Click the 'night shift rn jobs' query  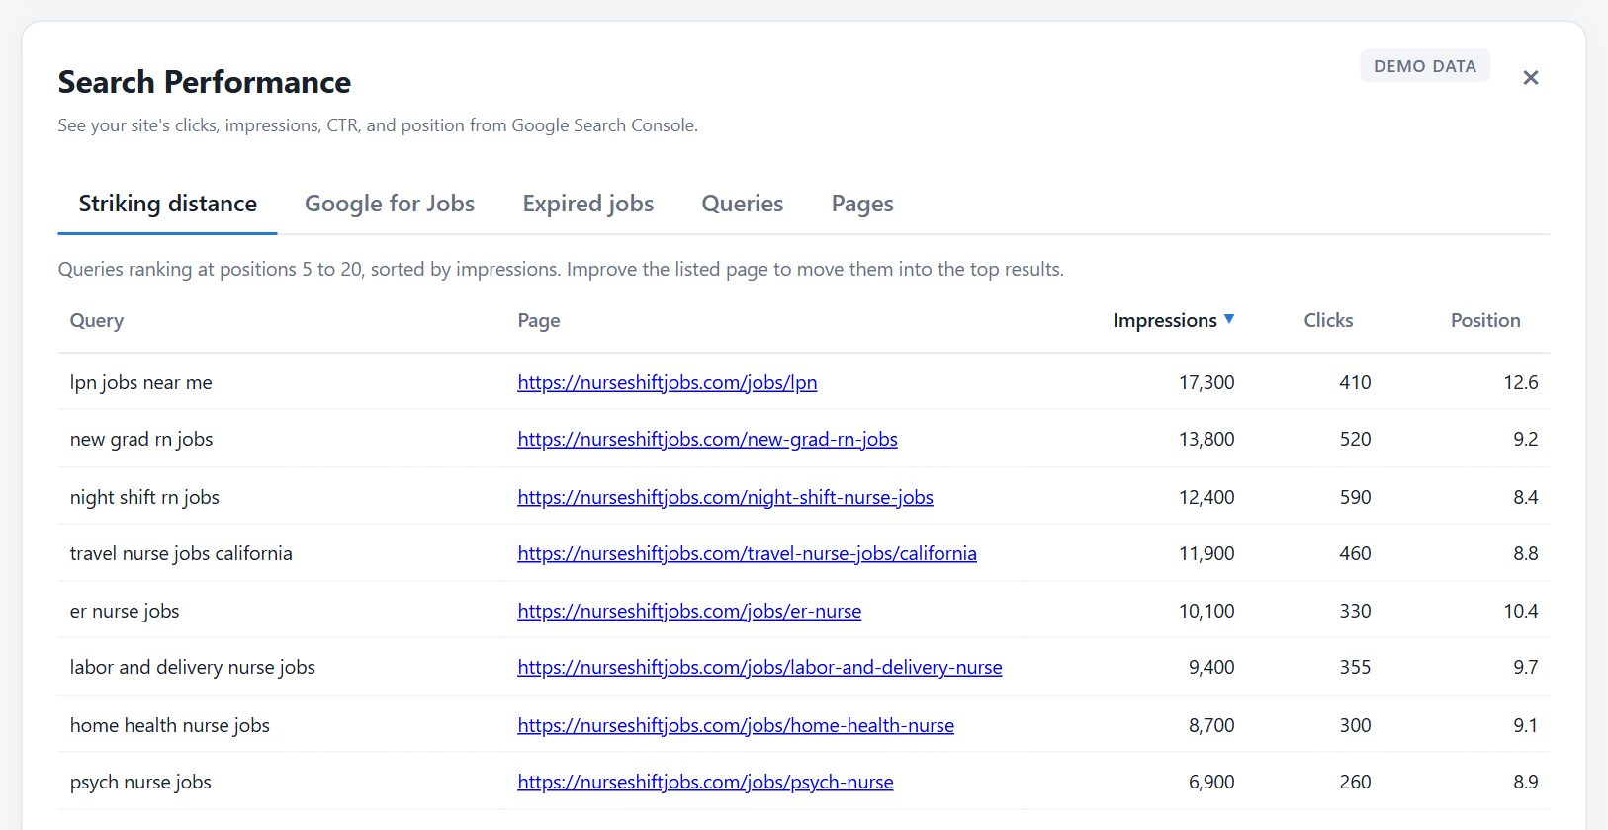pyautogui.click(x=144, y=497)
